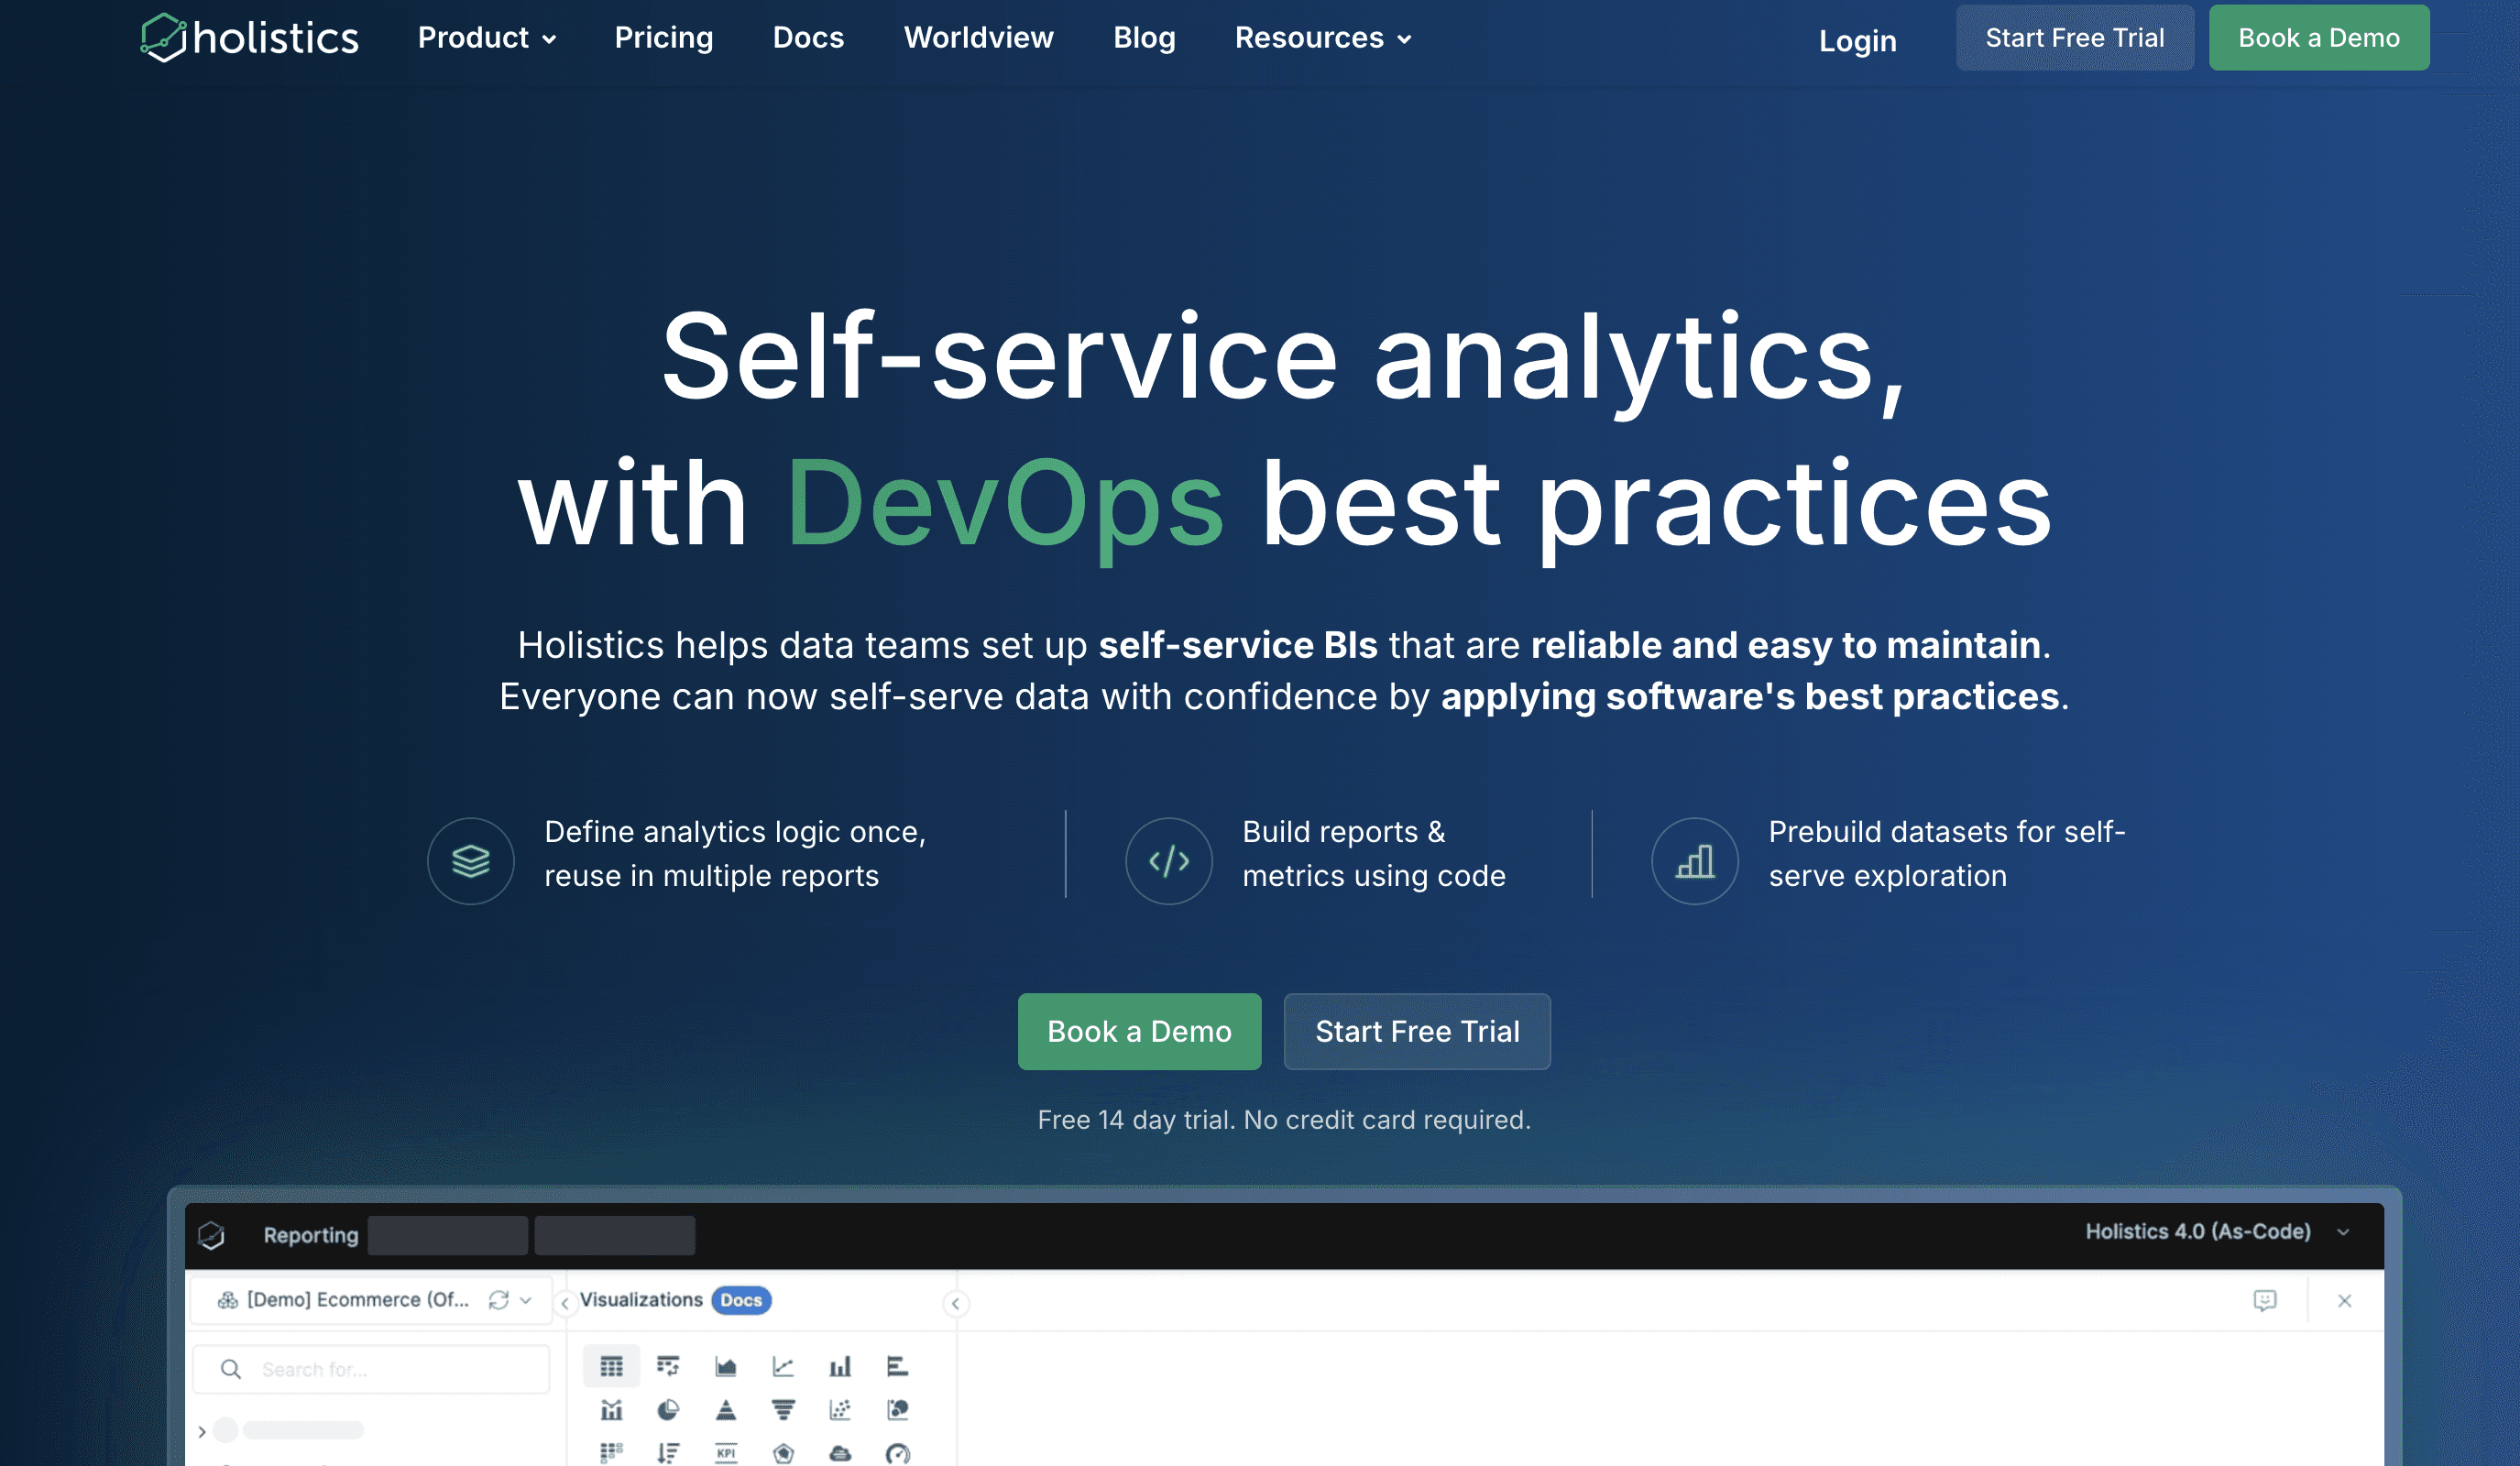Select the pie chart visualization

tap(668, 1410)
